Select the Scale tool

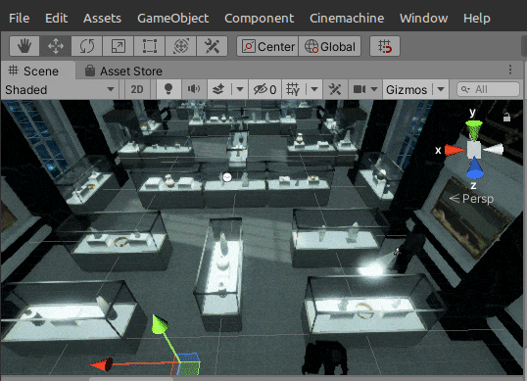(118, 46)
